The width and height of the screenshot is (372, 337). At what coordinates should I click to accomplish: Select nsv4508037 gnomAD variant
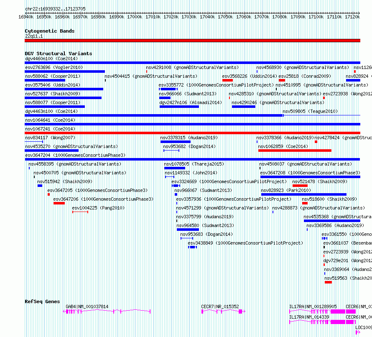pyautogui.click(x=306, y=164)
